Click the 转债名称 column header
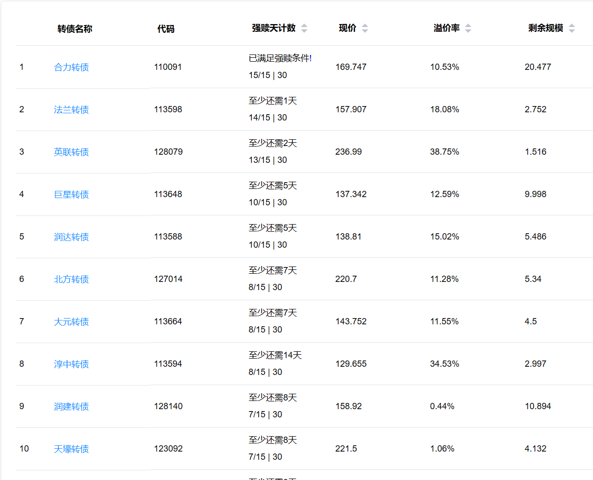Viewport: 593px width, 480px height. 75,29
